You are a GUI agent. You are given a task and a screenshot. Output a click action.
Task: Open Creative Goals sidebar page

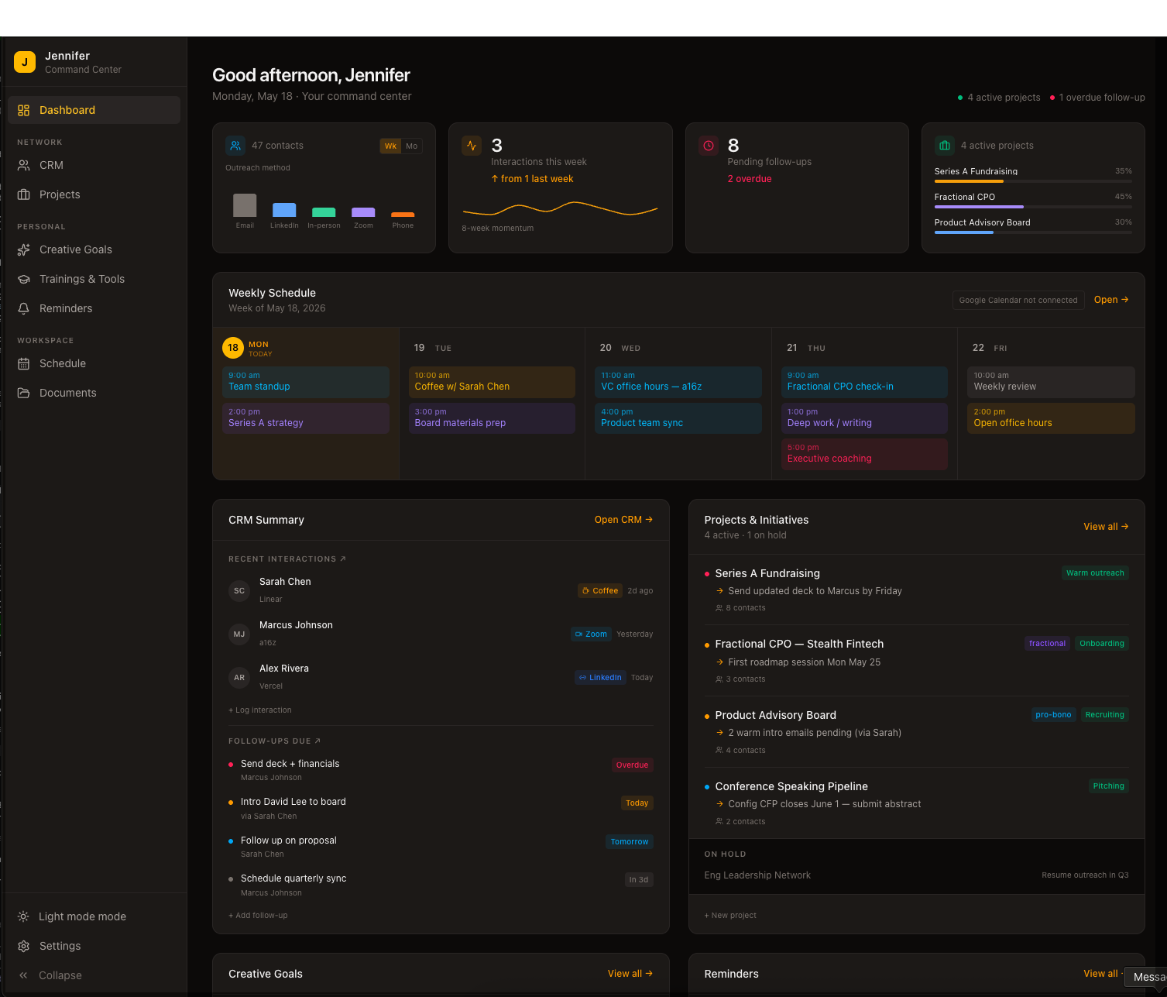pos(94,249)
